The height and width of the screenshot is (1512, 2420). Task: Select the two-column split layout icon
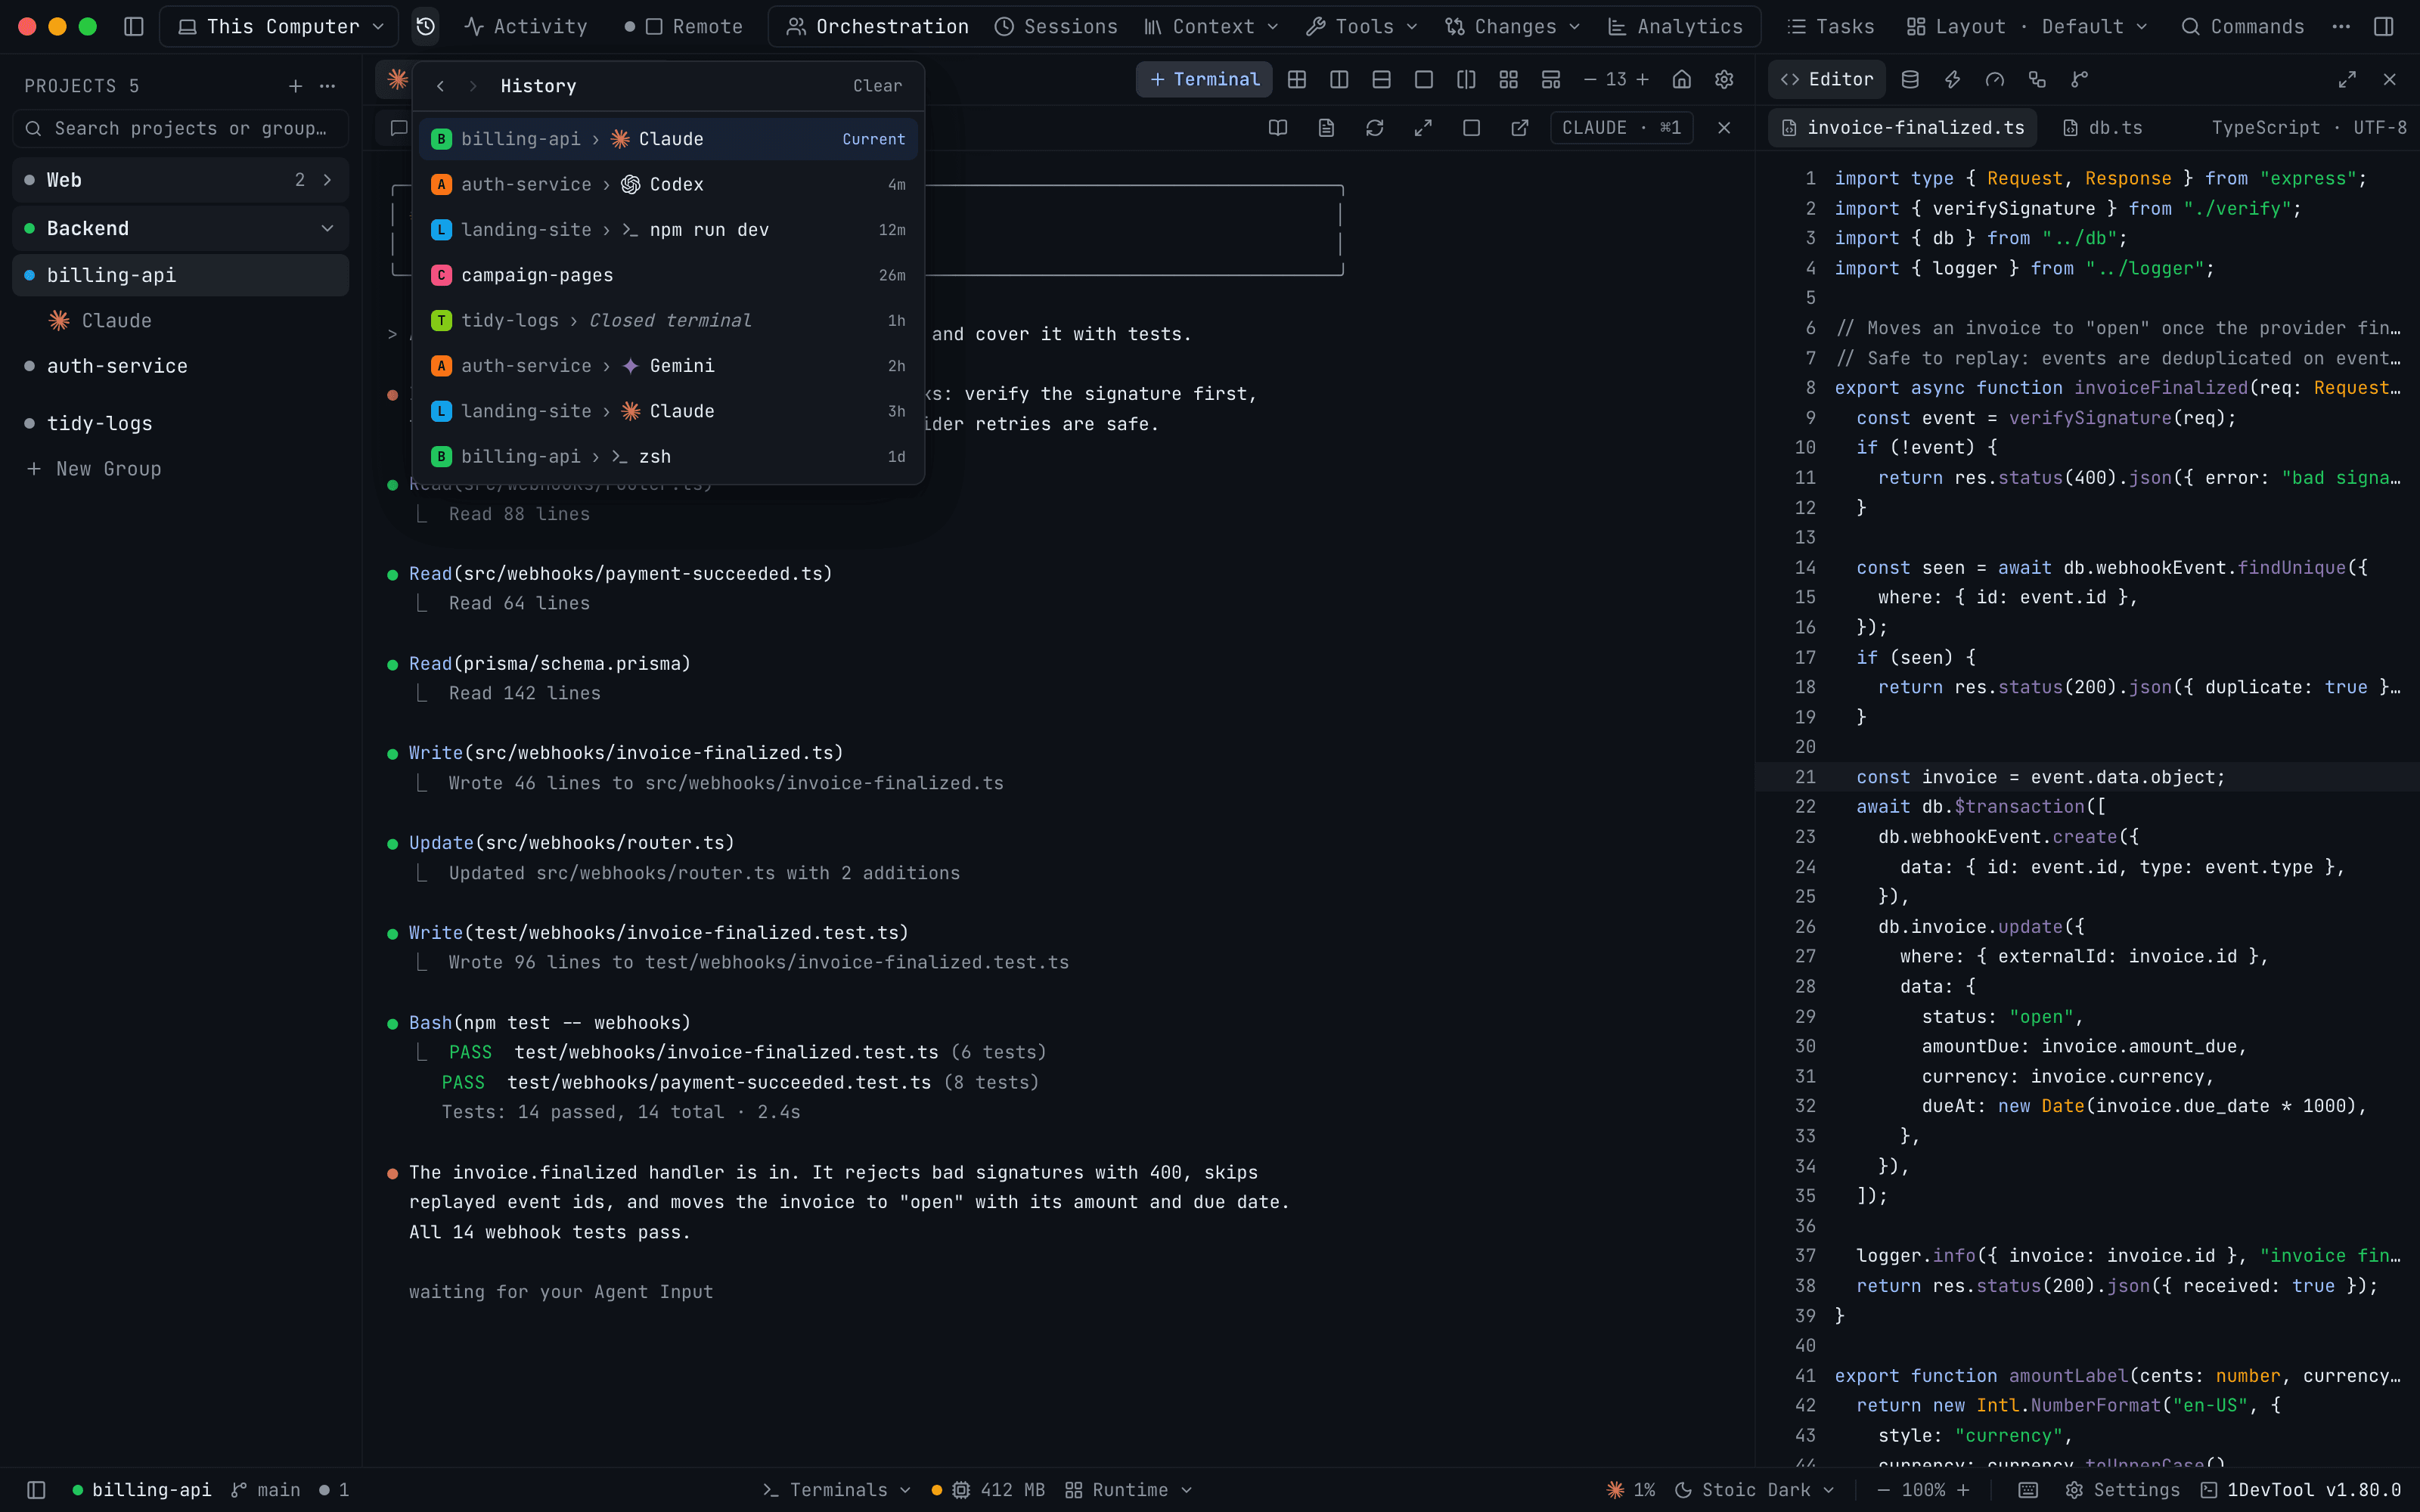click(x=1339, y=79)
